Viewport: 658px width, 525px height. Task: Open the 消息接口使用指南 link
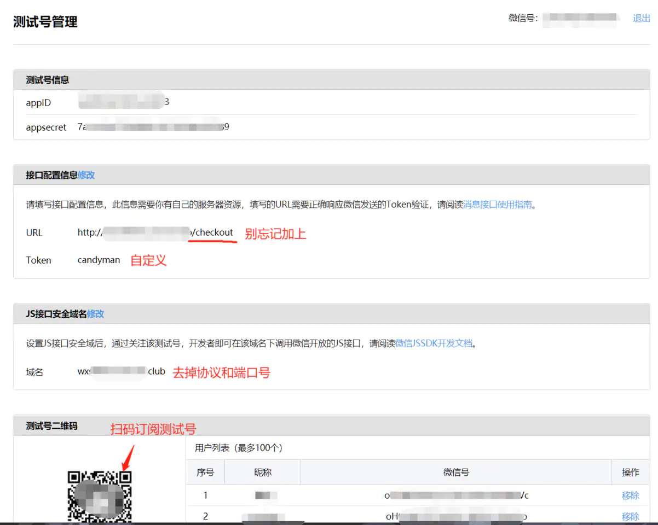click(498, 205)
